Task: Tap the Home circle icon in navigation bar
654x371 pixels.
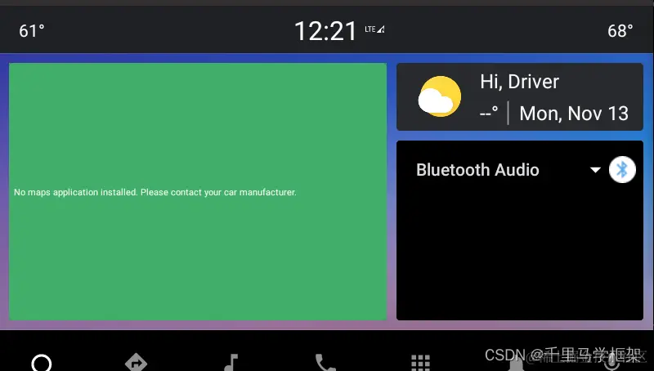Action: point(42,362)
